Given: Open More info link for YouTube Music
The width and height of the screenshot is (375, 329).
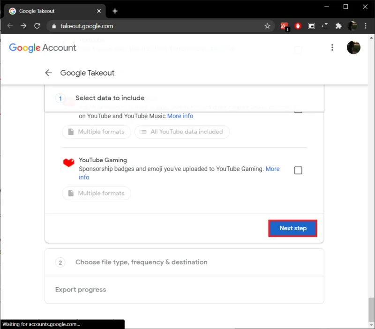Looking at the screenshot, I should pyautogui.click(x=180, y=116).
